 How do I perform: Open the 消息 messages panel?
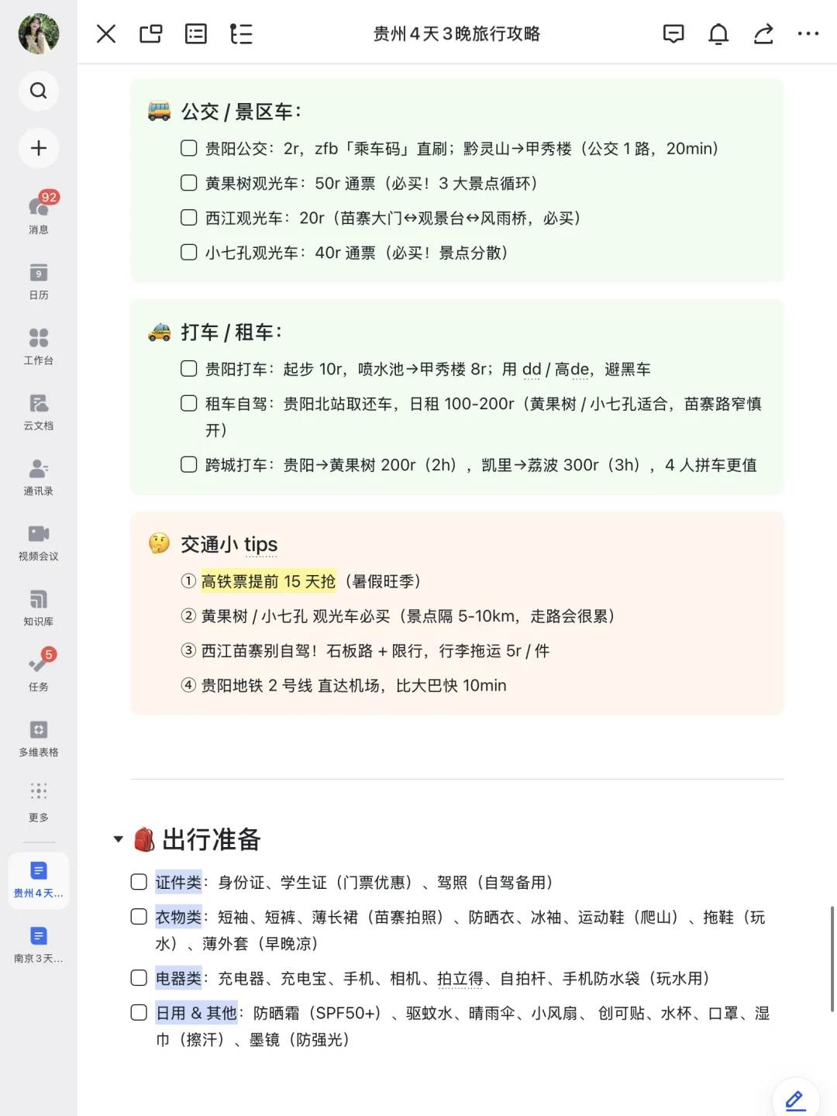coord(39,209)
